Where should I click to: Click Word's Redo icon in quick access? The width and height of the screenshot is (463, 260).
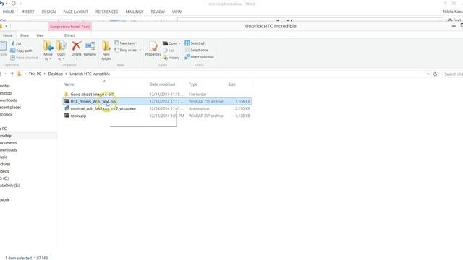pos(14,4)
